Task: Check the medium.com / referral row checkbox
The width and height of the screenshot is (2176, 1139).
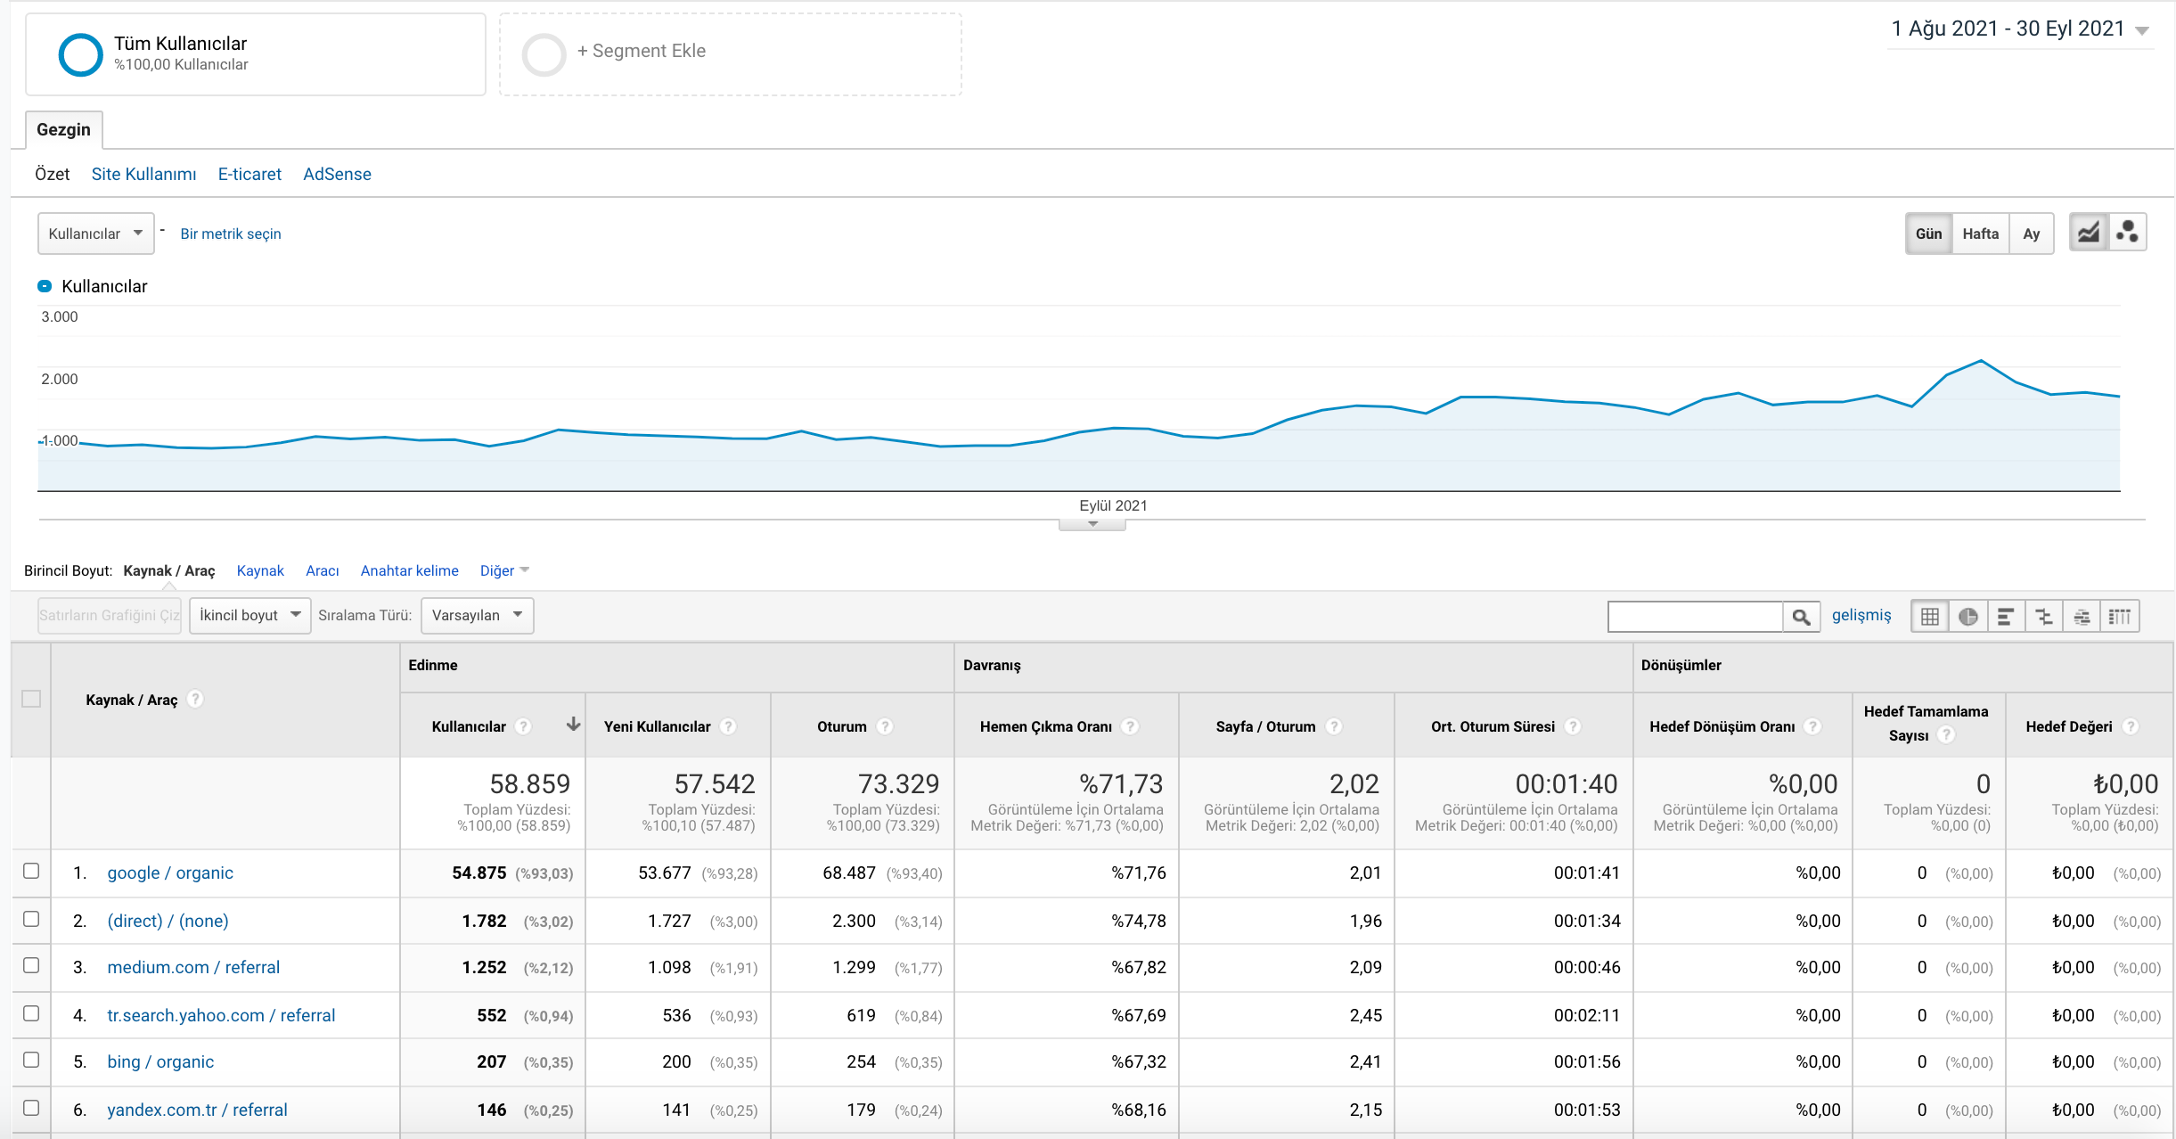Action: coord(31,966)
